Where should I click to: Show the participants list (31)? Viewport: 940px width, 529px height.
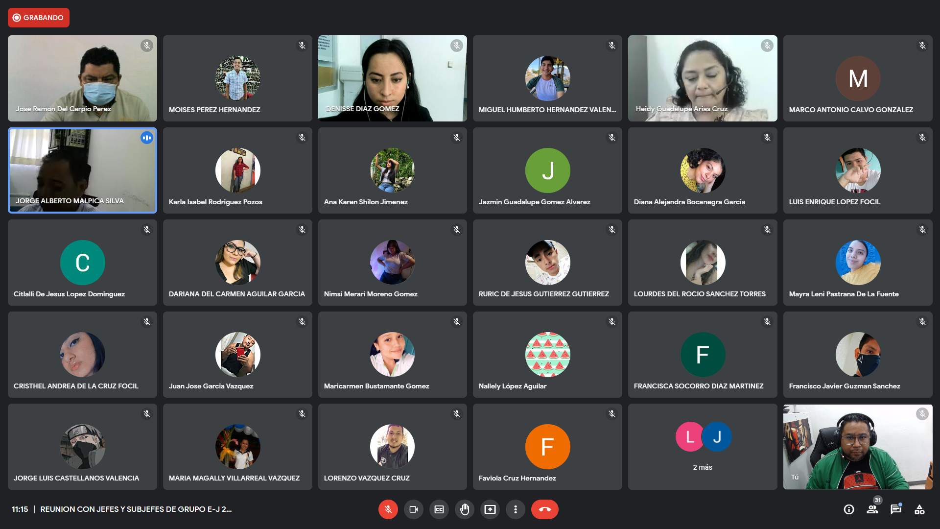pos(872,509)
